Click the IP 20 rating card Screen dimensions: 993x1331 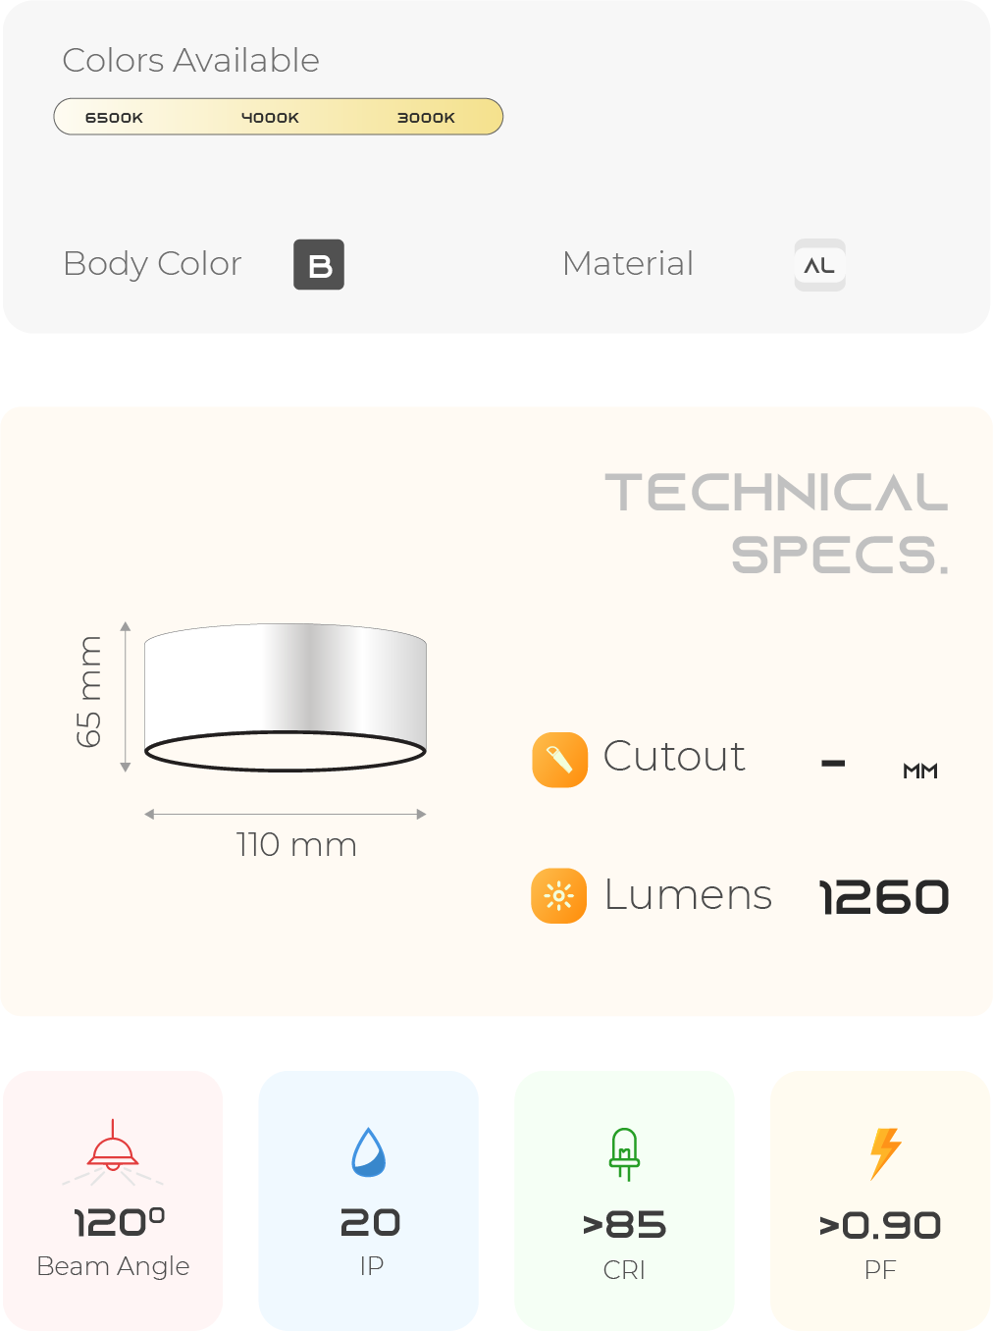click(369, 1200)
